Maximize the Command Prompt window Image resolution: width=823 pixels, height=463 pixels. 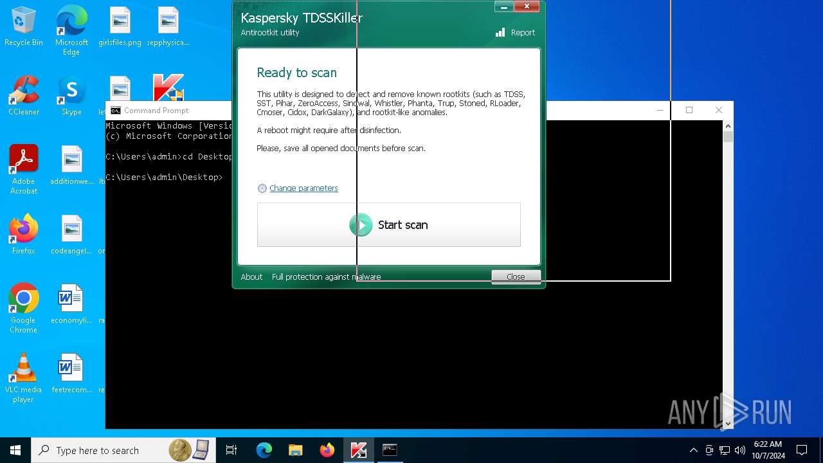tap(689, 111)
